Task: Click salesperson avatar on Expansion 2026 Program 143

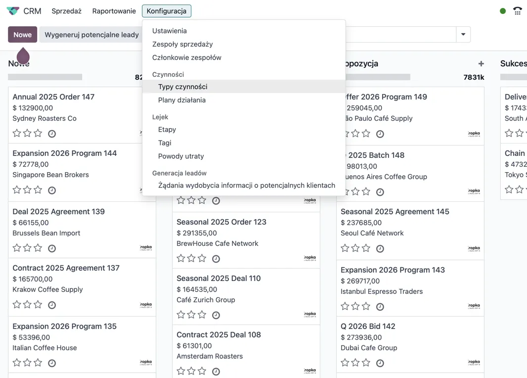Action: coord(474,306)
